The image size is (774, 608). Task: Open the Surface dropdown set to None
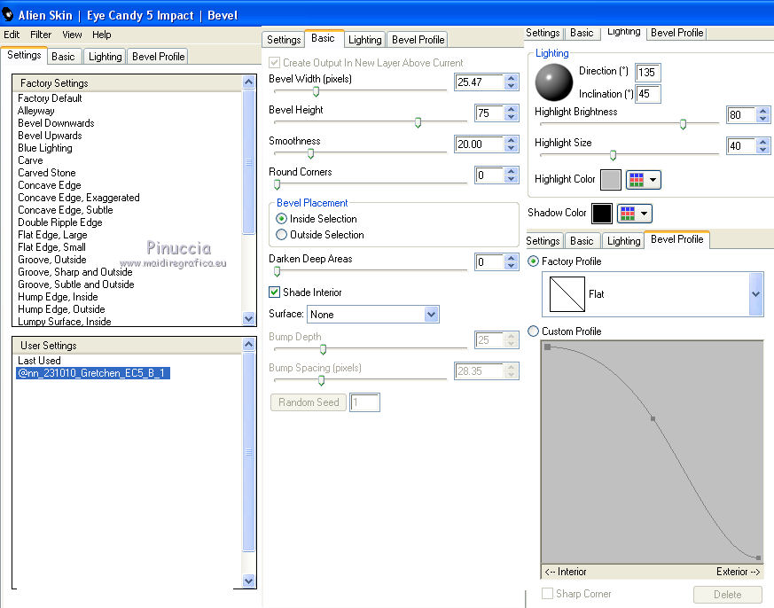click(x=373, y=315)
